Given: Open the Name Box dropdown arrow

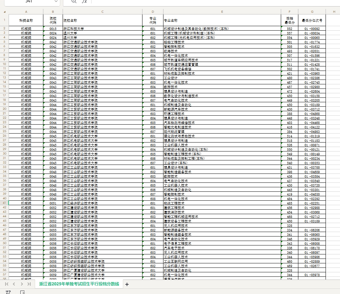Looking at the screenshot, I should tap(56, 2).
